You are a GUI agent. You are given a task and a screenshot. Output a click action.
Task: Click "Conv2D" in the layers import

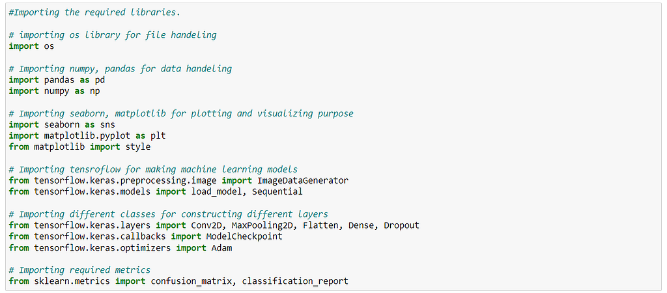click(x=206, y=226)
